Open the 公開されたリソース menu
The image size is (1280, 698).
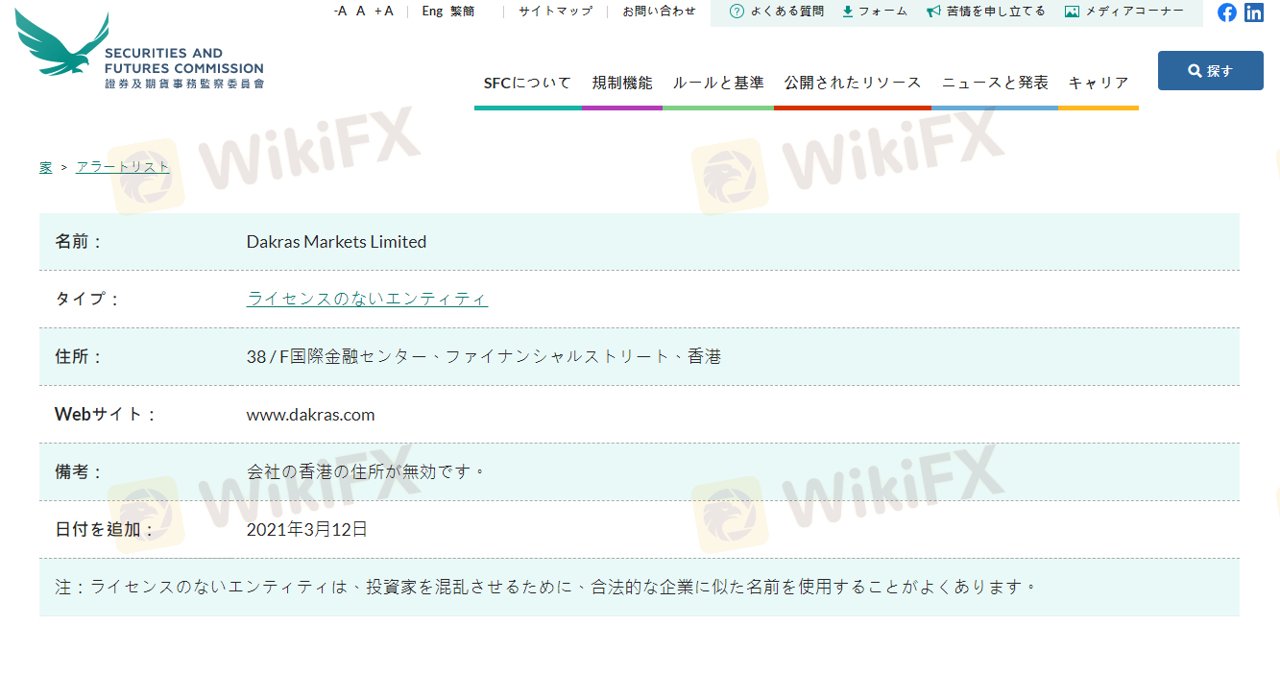(x=852, y=84)
